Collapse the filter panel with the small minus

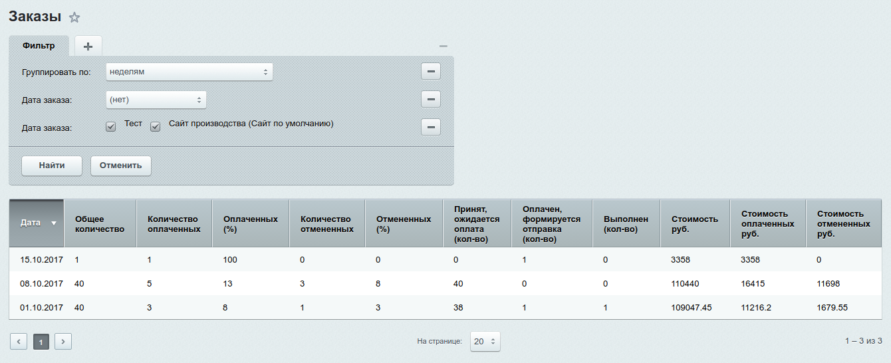[x=444, y=46]
